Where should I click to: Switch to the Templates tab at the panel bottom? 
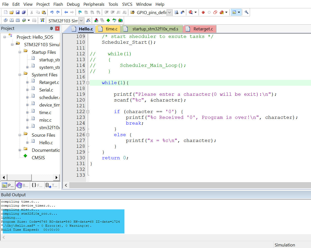tap(52, 185)
